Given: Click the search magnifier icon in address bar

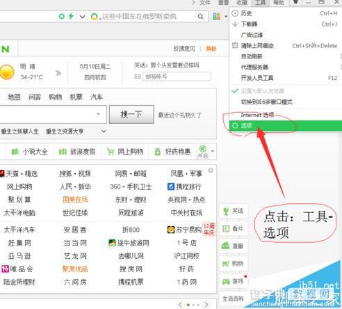Looking at the screenshot, I should pyautogui.click(x=200, y=17).
